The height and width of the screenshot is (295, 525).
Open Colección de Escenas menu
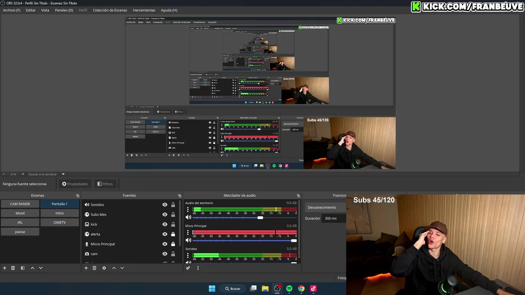110,10
